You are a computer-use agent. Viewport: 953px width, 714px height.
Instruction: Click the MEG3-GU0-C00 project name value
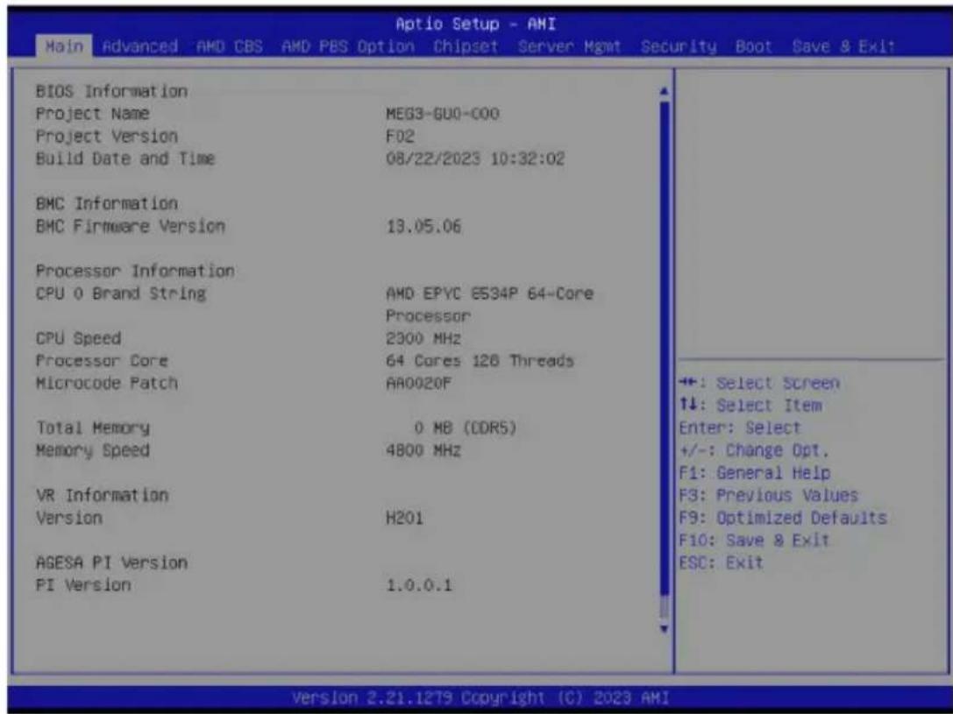point(443,114)
